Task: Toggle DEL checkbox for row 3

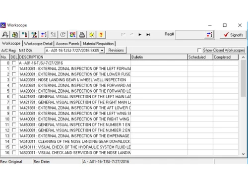Action: click(14, 80)
